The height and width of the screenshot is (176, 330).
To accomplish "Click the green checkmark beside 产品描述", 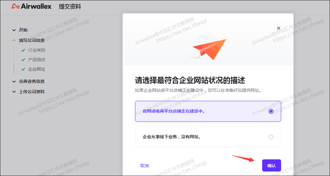I will [23, 60].
